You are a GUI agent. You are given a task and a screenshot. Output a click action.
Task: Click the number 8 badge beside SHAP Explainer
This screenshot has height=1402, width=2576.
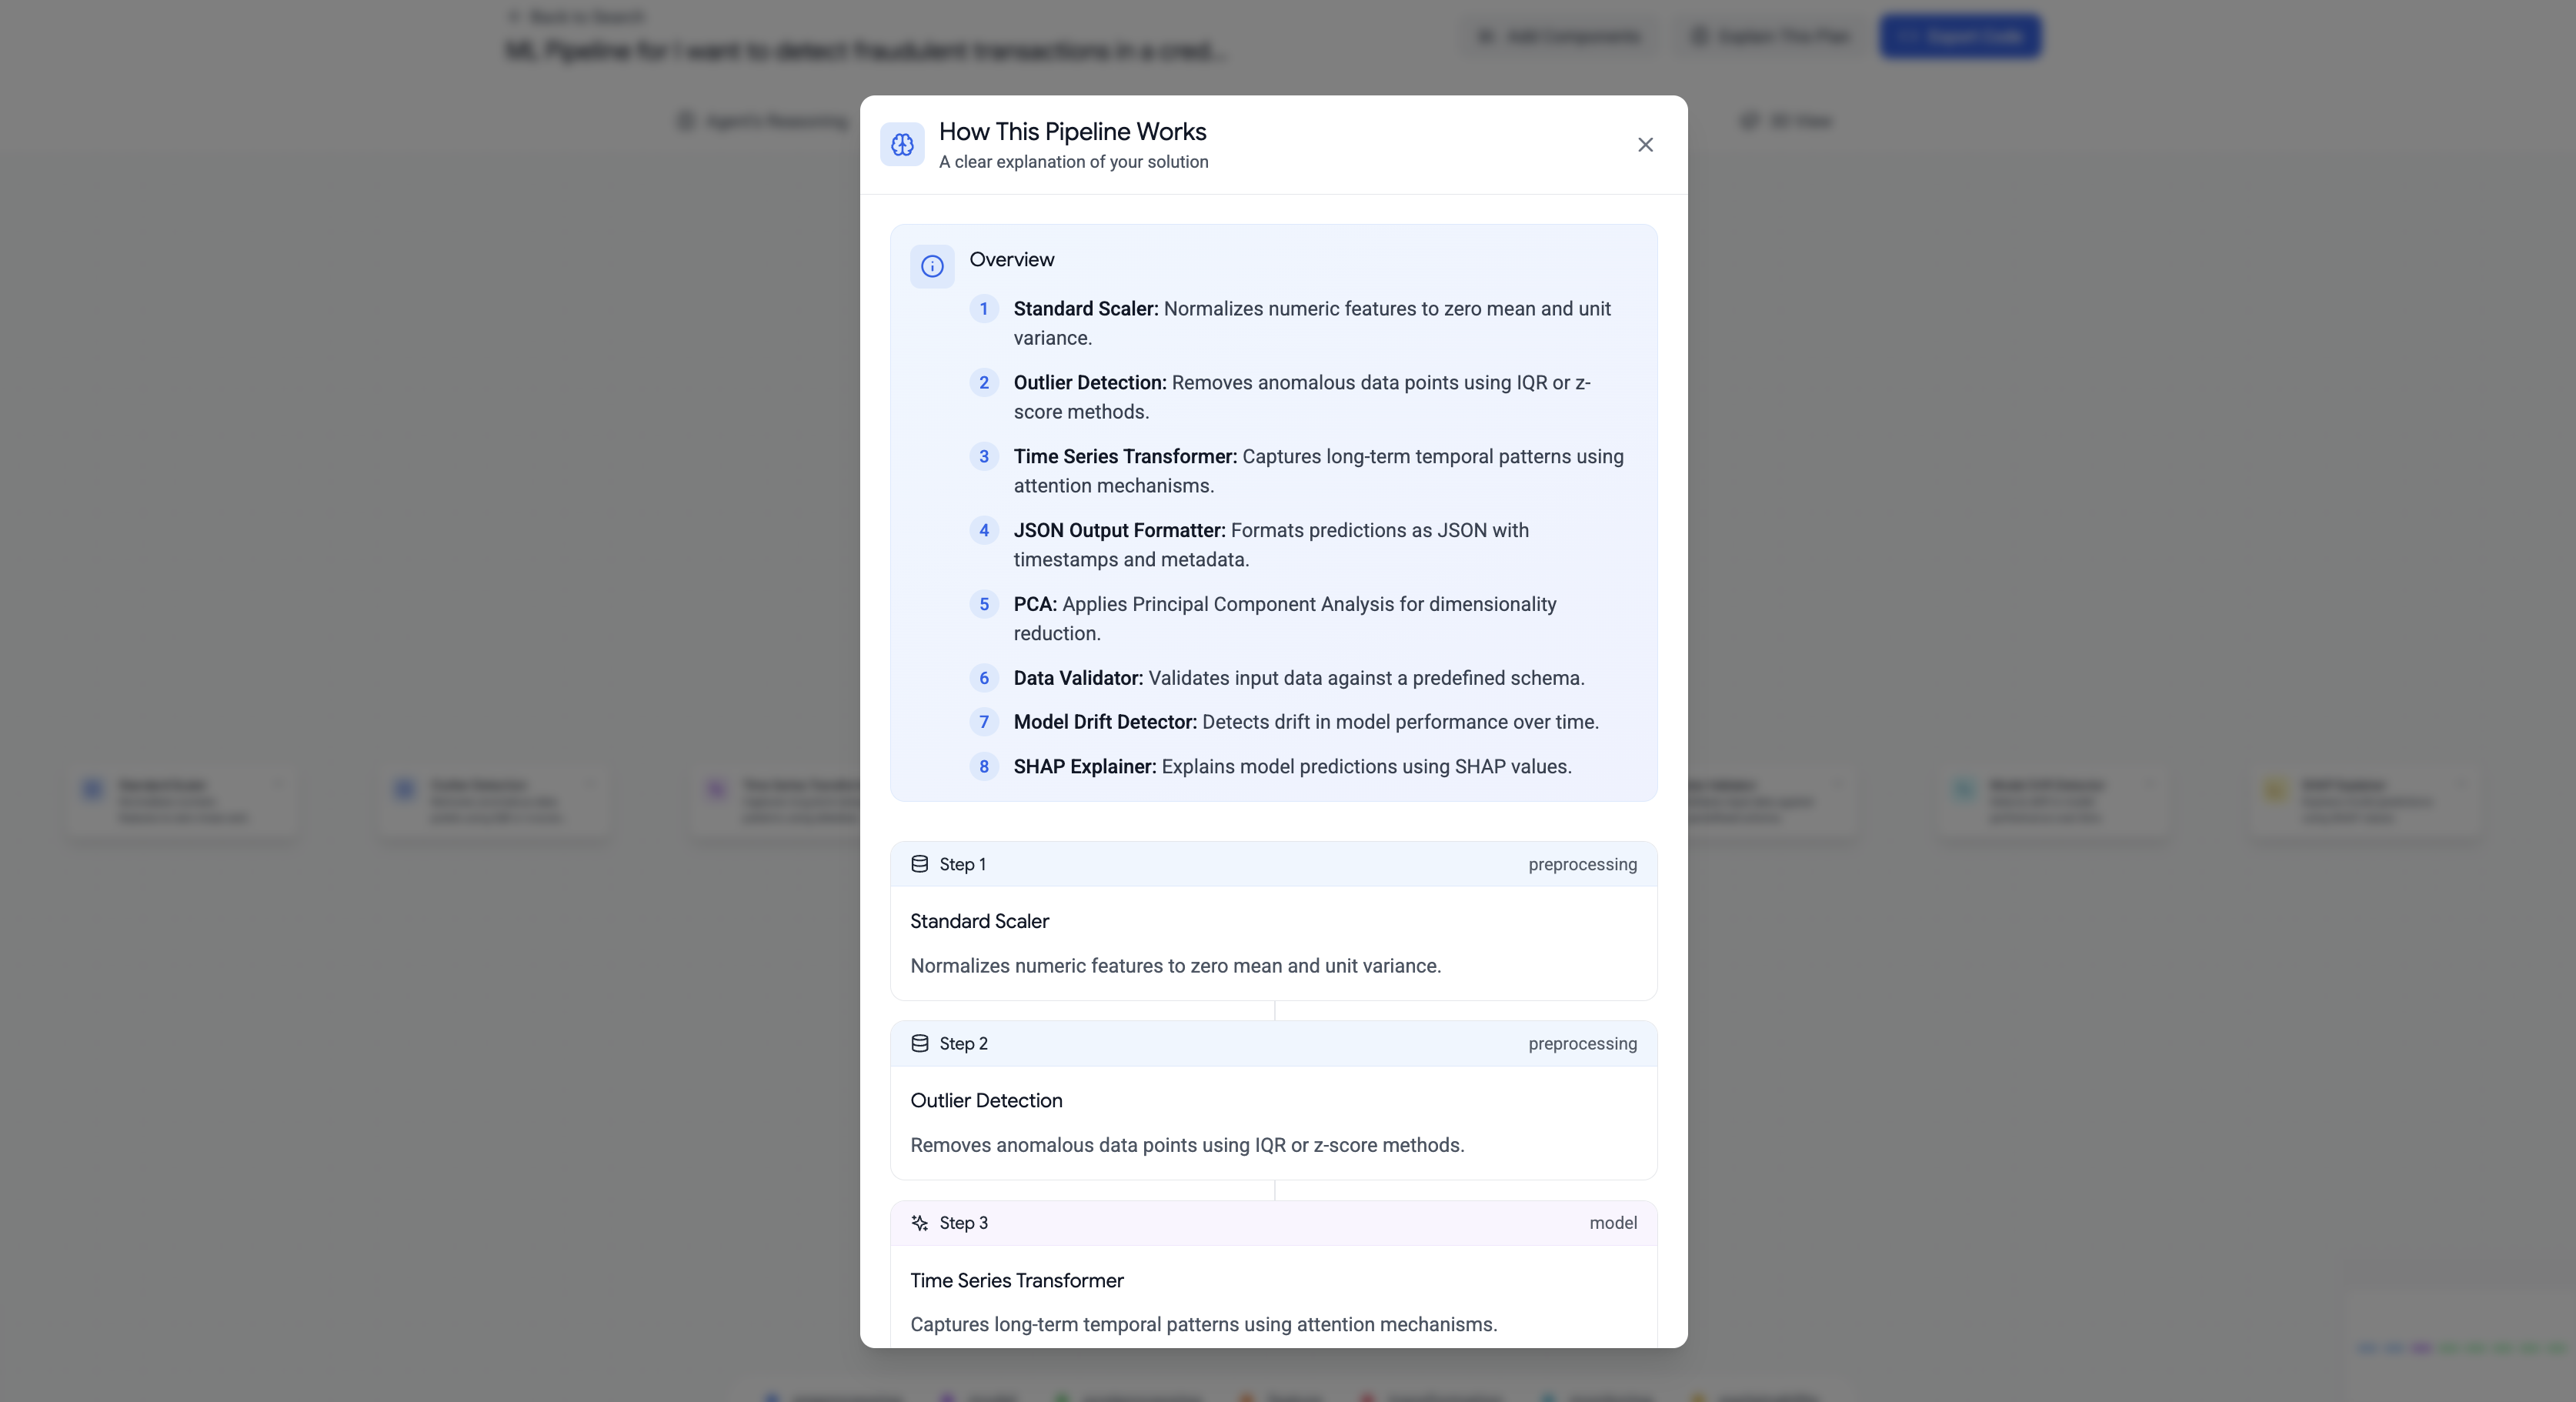(984, 767)
